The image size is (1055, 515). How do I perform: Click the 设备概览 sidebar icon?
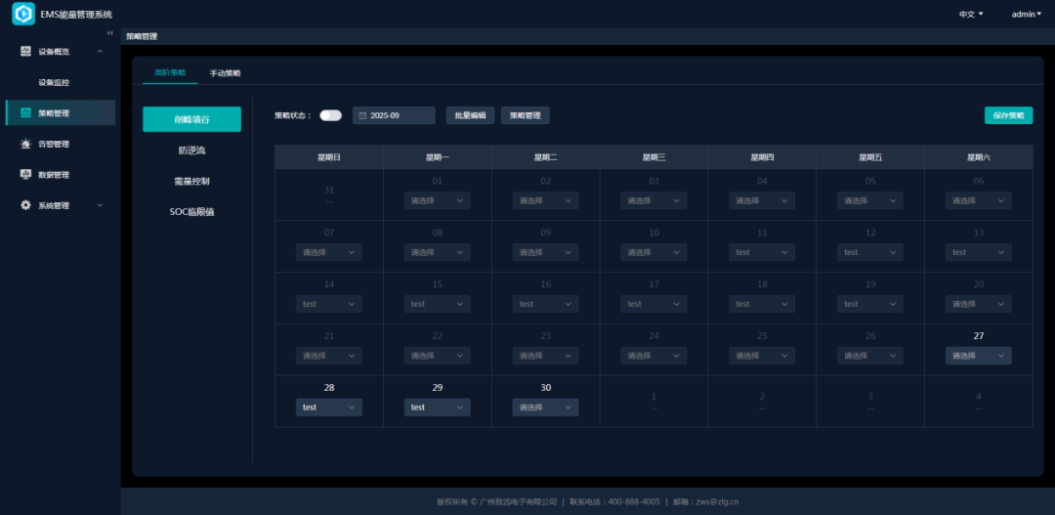point(25,51)
